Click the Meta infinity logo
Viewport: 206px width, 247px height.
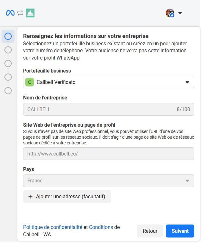pos(10,13)
